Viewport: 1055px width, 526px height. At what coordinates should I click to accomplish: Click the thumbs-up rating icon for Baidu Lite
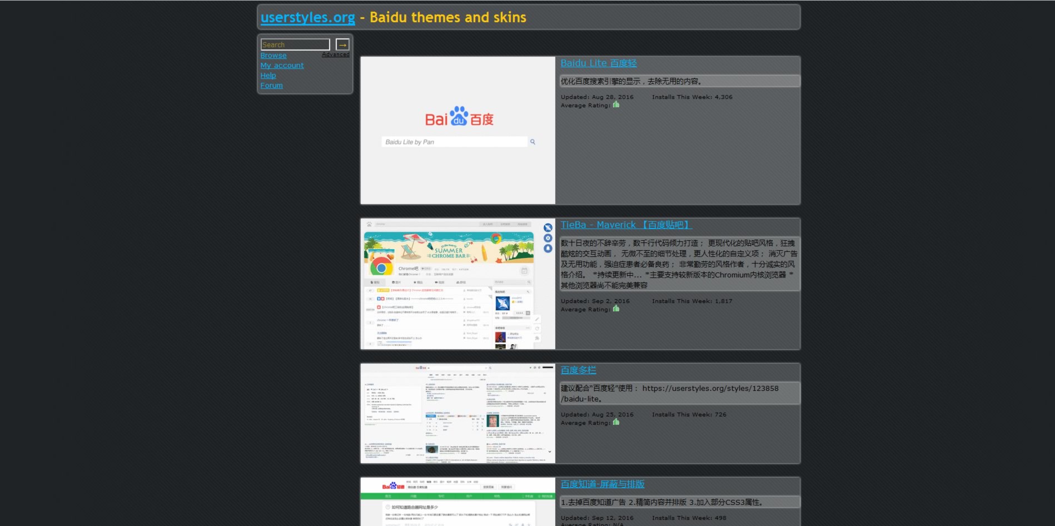615,105
